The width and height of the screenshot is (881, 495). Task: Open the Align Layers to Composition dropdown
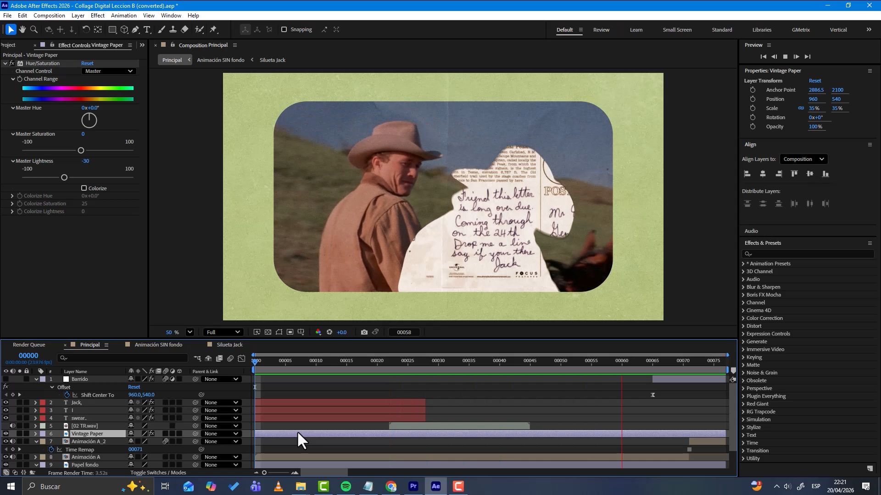803,159
